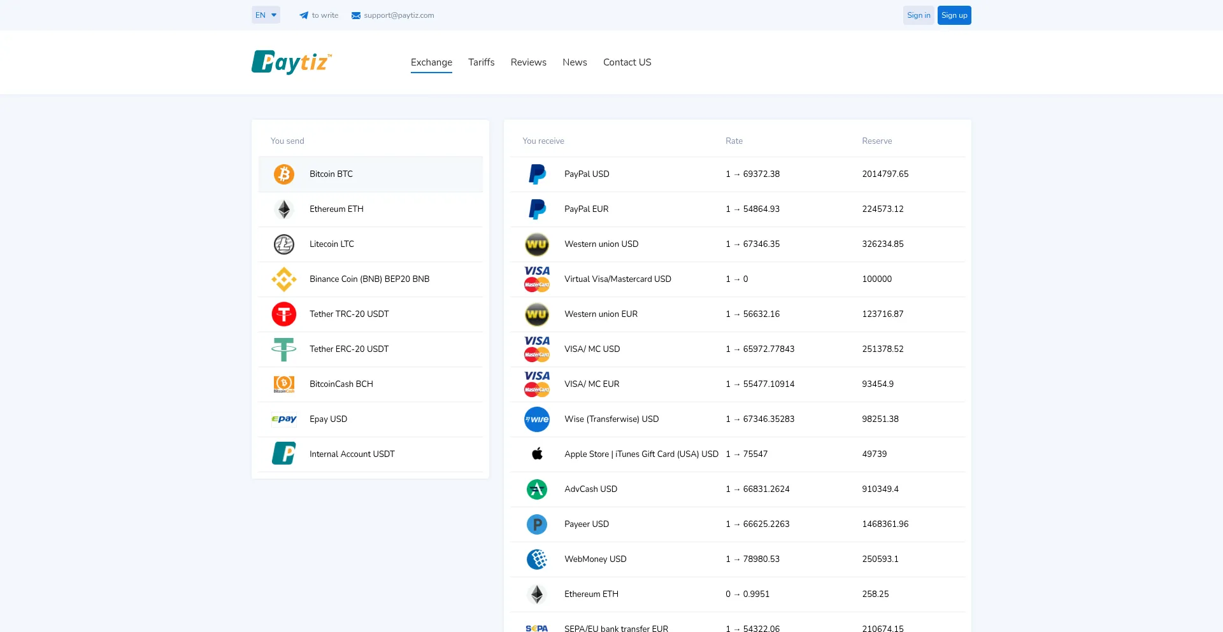Choose 'Ethereum ETH' in You receive list
Screen dimensions: 1223x632
pos(738,594)
